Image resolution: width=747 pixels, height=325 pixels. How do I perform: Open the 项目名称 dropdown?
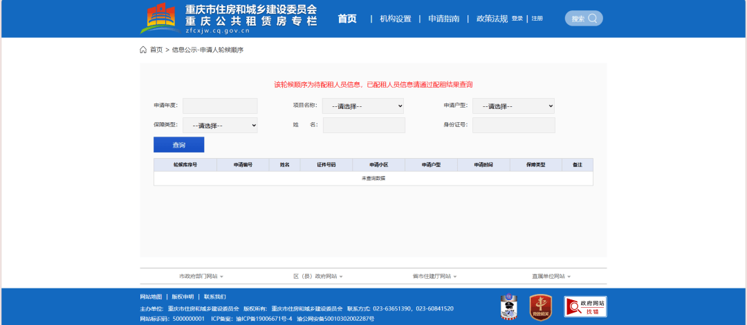(363, 106)
